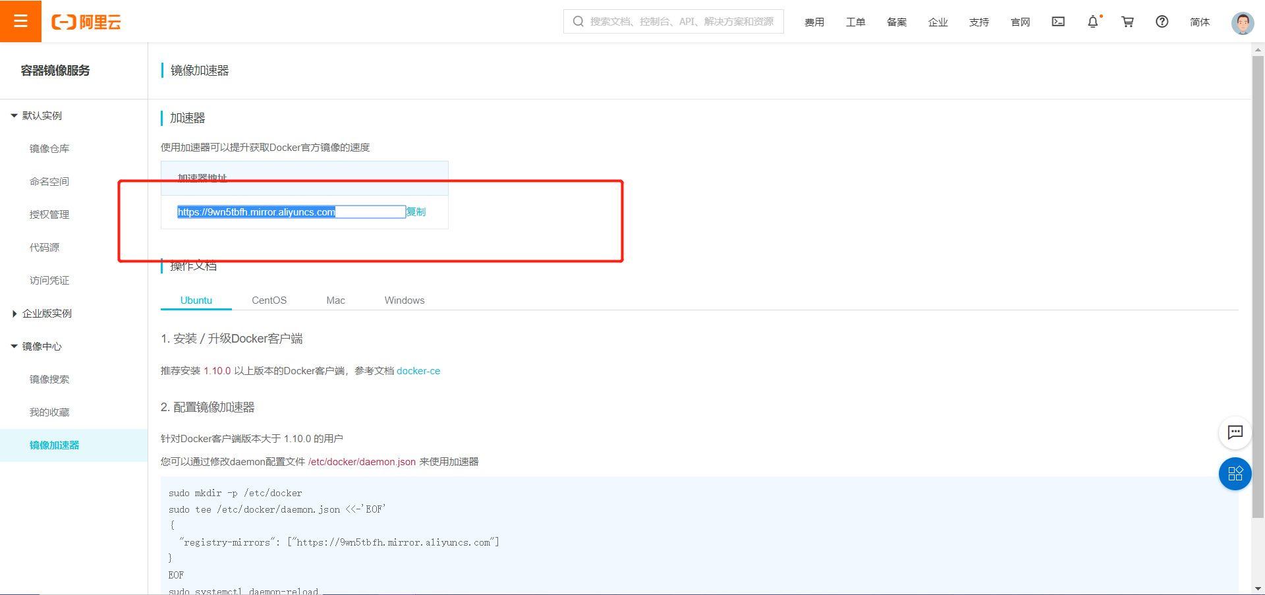Click the help question mark icon
1265x595 pixels.
1162,22
